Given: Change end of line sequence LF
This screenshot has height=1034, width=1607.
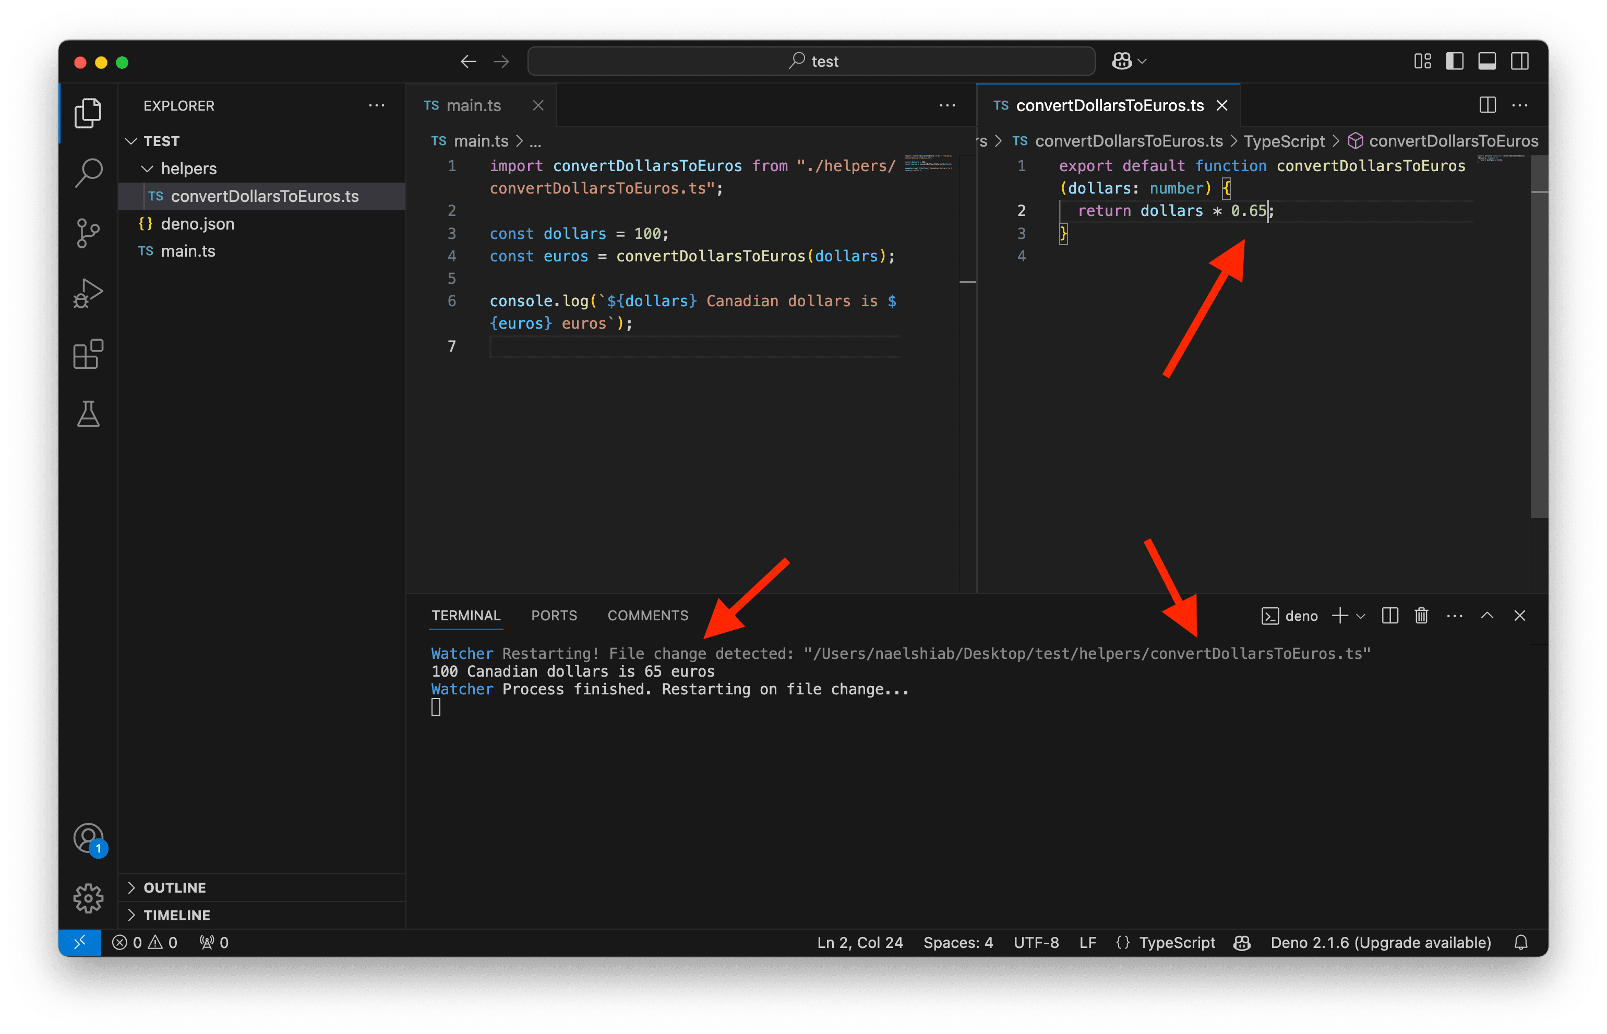Looking at the screenshot, I should click(x=1087, y=943).
